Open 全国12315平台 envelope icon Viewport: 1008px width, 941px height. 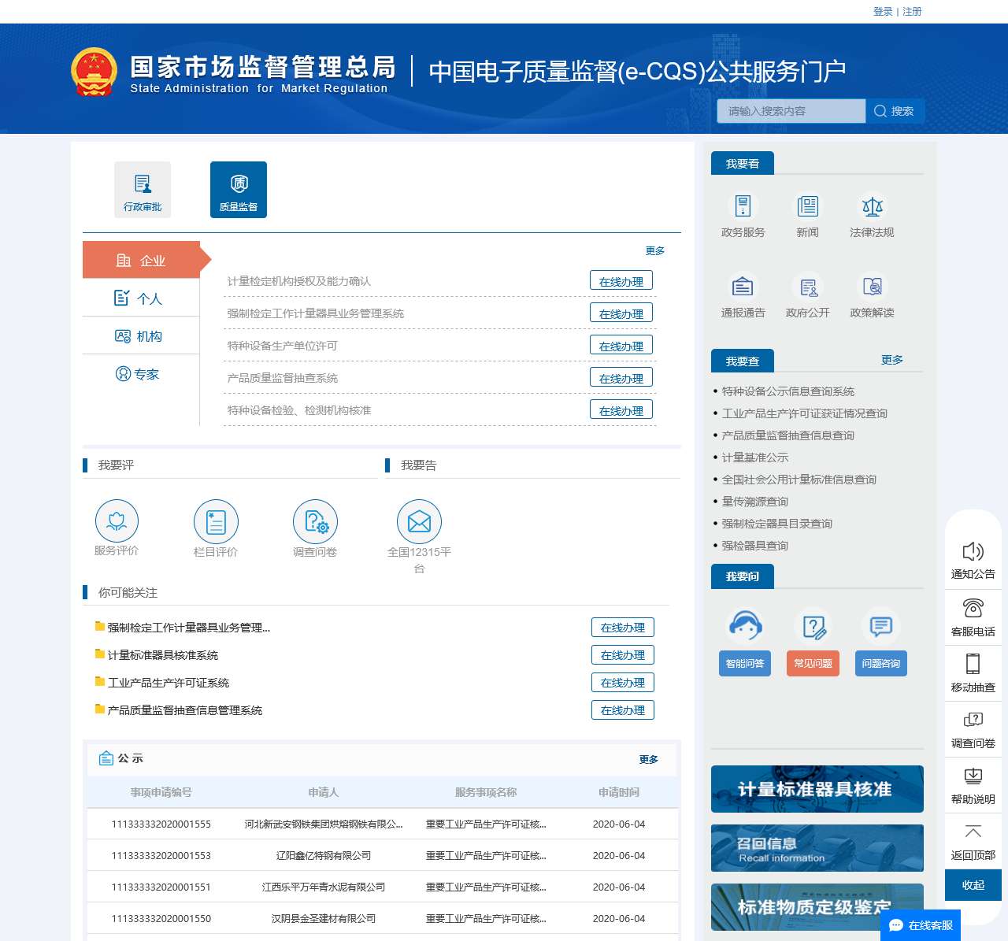(419, 521)
